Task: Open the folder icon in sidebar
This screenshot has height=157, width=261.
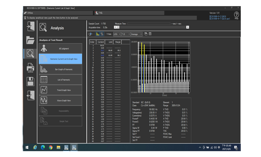Action: (31, 40)
